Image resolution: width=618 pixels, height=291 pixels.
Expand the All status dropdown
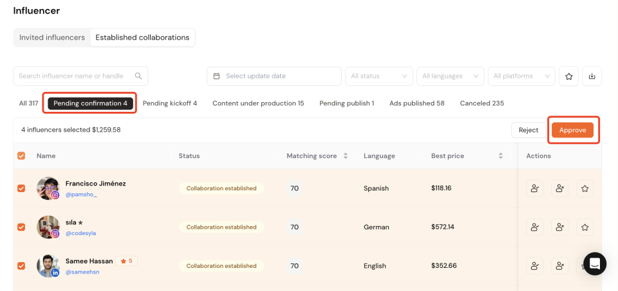pos(379,76)
